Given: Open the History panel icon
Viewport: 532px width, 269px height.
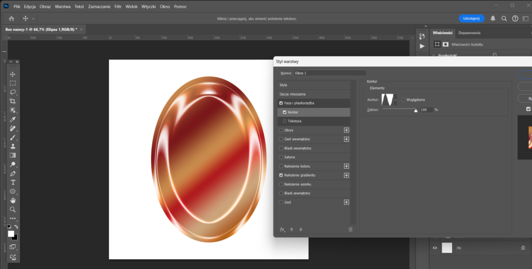Looking at the screenshot, I should coord(422,36).
